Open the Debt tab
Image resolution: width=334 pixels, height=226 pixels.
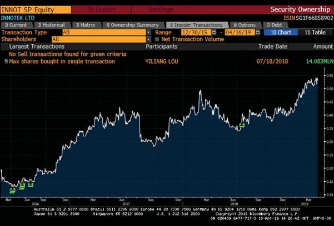tap(275, 25)
